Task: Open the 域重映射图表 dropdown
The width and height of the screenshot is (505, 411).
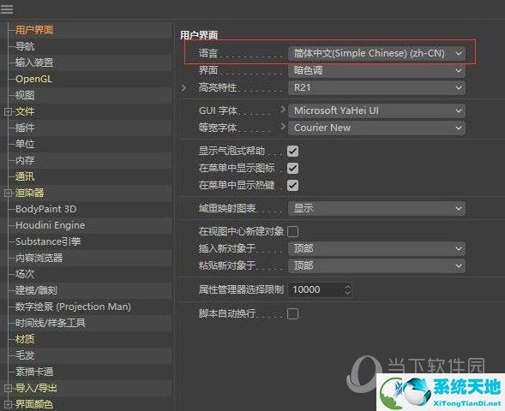Action: pyautogui.click(x=376, y=208)
